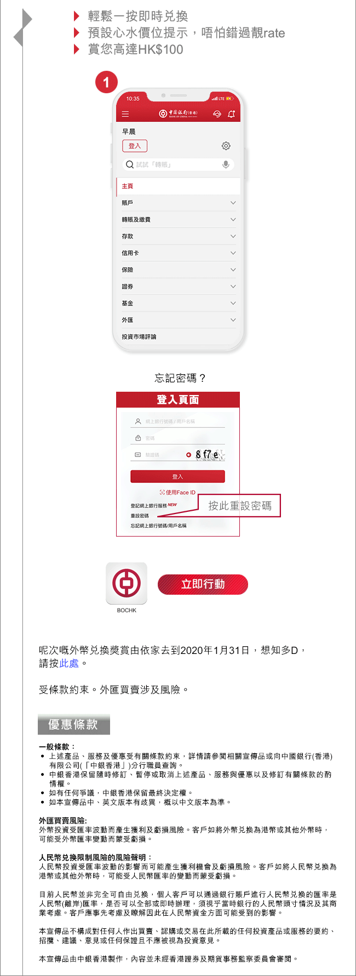Click the search magnifier icon
Image resolution: width=356 pixels, height=976 pixels.
(130, 165)
